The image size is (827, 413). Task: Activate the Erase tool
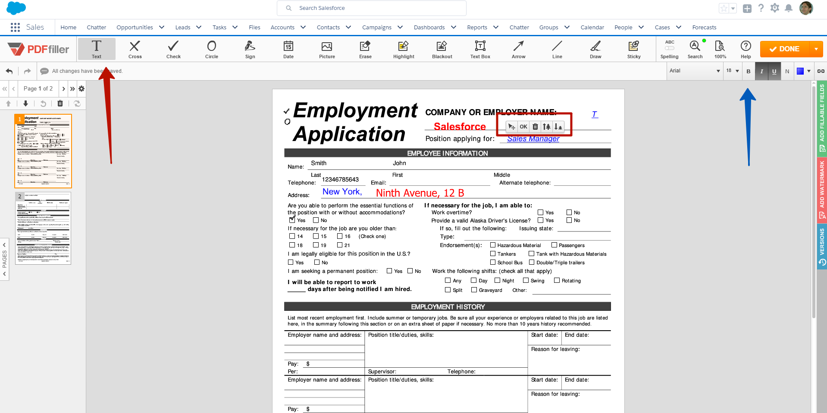365,49
